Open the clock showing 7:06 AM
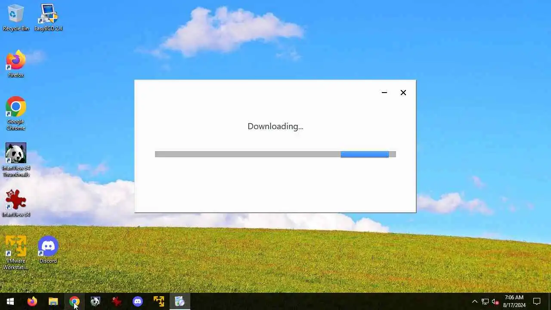 (514, 301)
